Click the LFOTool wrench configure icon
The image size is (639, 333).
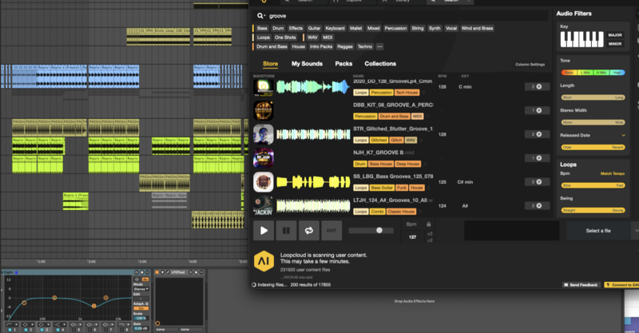click(x=168, y=272)
